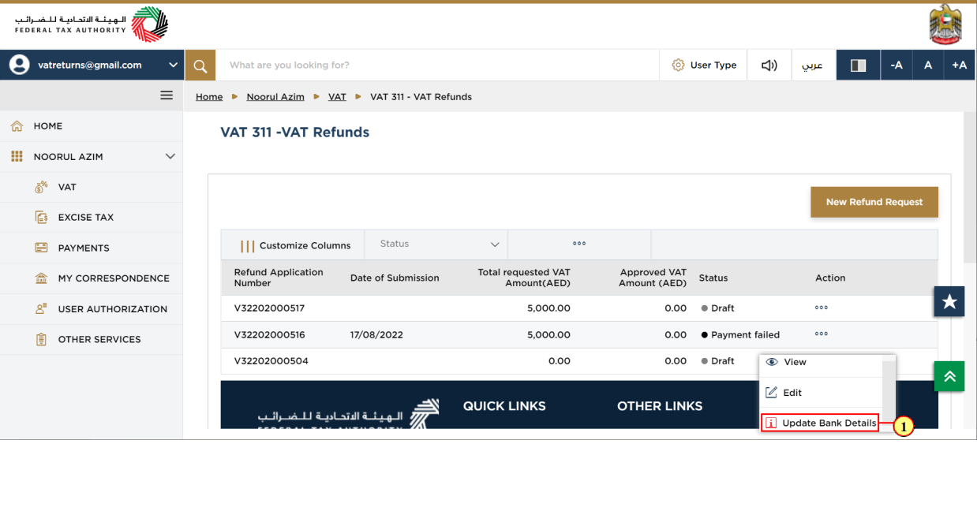977x511 pixels.
Task: Collapse sidebar with hamburger icon
Action: 167,95
